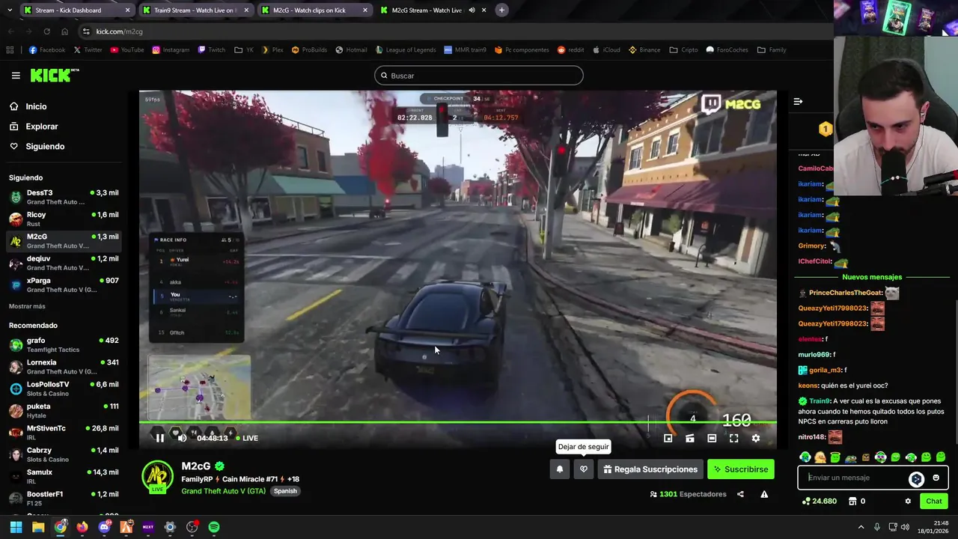Unfollow M2cG with the heart button
Viewport: 958px width, 539px height.
click(x=584, y=469)
